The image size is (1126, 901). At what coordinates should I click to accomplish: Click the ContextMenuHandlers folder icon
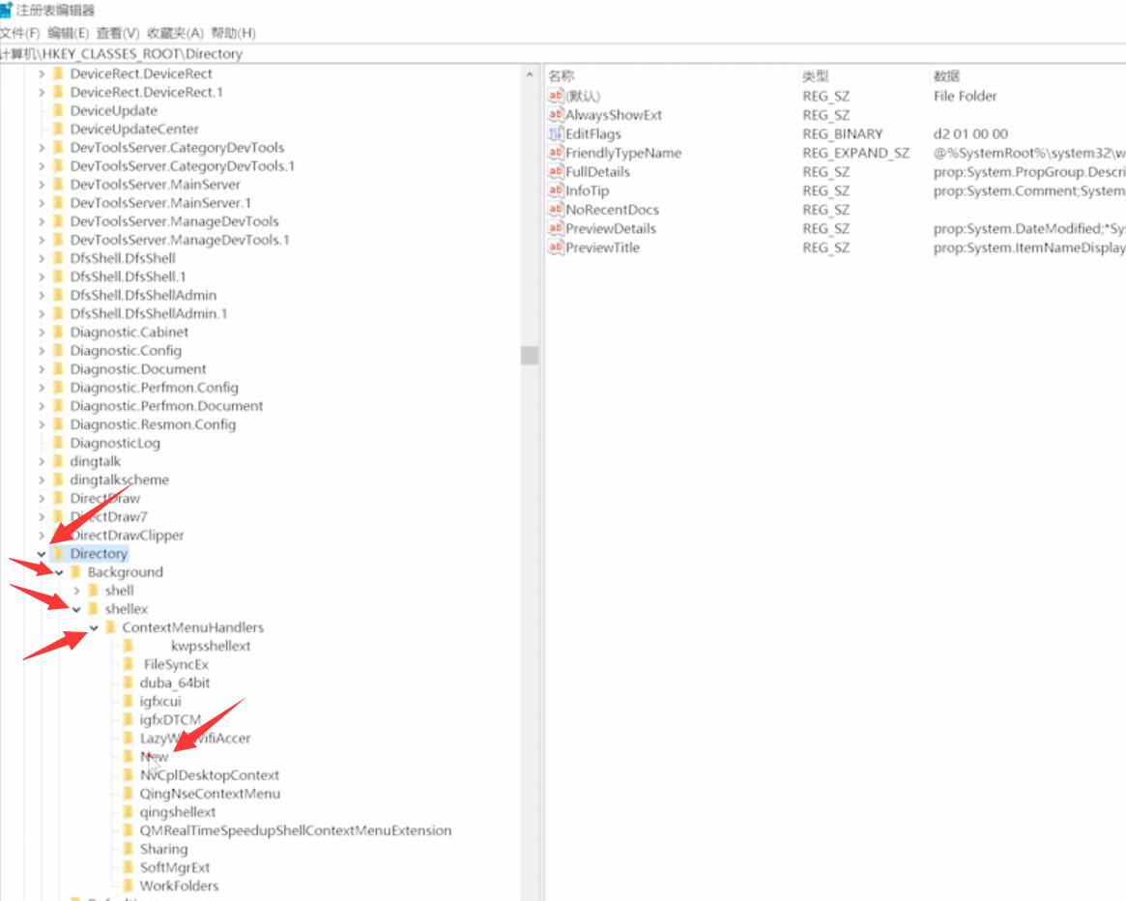pos(110,628)
